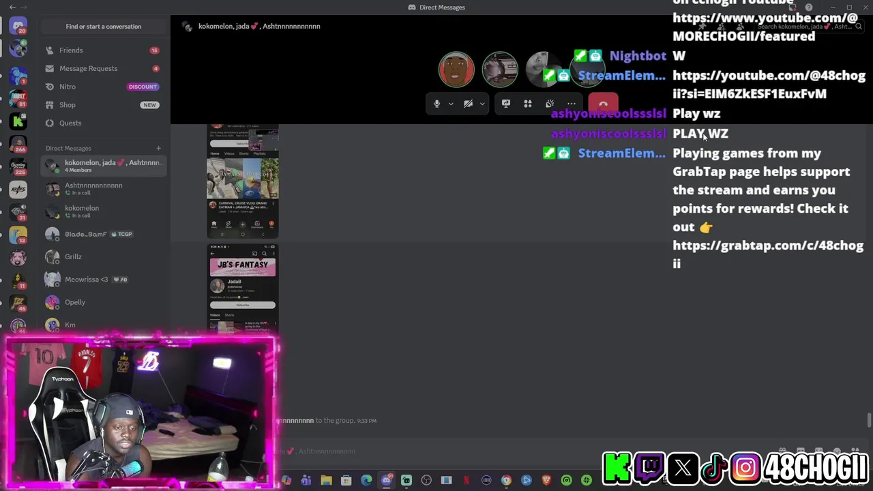873x491 pixels.
Task: Open more call options ellipsis
Action: pos(572,104)
